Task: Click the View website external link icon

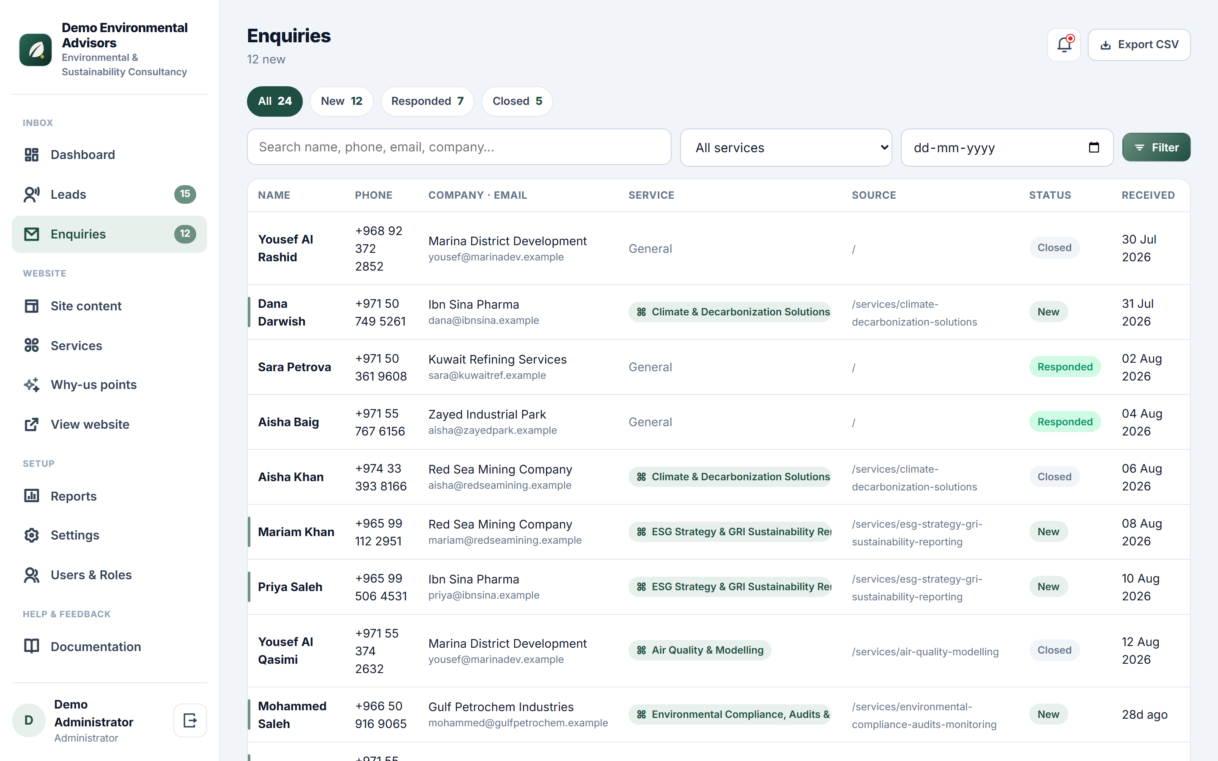Action: pos(32,424)
